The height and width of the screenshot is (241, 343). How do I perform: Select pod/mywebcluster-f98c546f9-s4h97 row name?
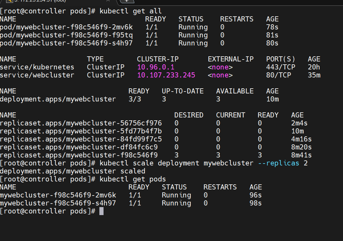click(66, 43)
